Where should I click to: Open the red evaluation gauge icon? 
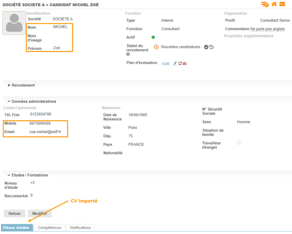[x=185, y=64]
